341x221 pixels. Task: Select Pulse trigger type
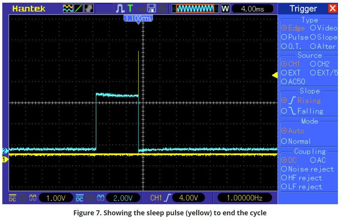click(x=295, y=37)
